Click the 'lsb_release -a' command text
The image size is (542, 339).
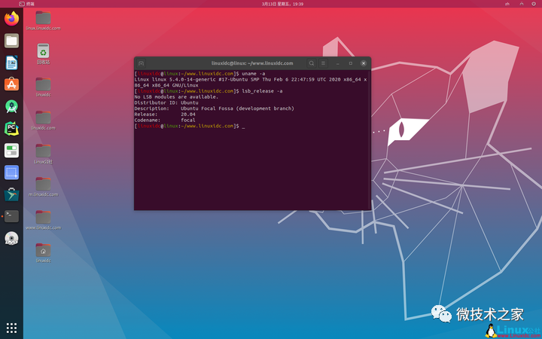(262, 91)
